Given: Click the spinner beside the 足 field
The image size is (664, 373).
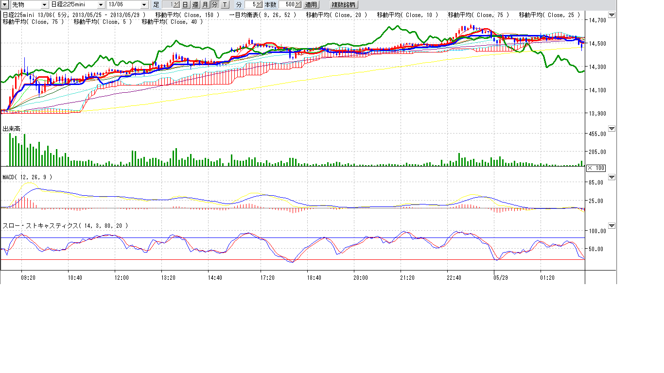Looking at the screenshot, I should [176, 4].
